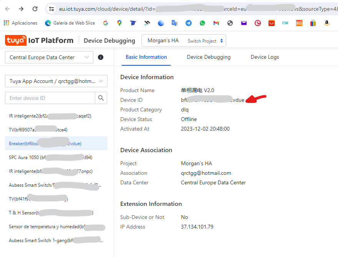
Task: Switch to the Basic Information tab
Action: pos(146,57)
